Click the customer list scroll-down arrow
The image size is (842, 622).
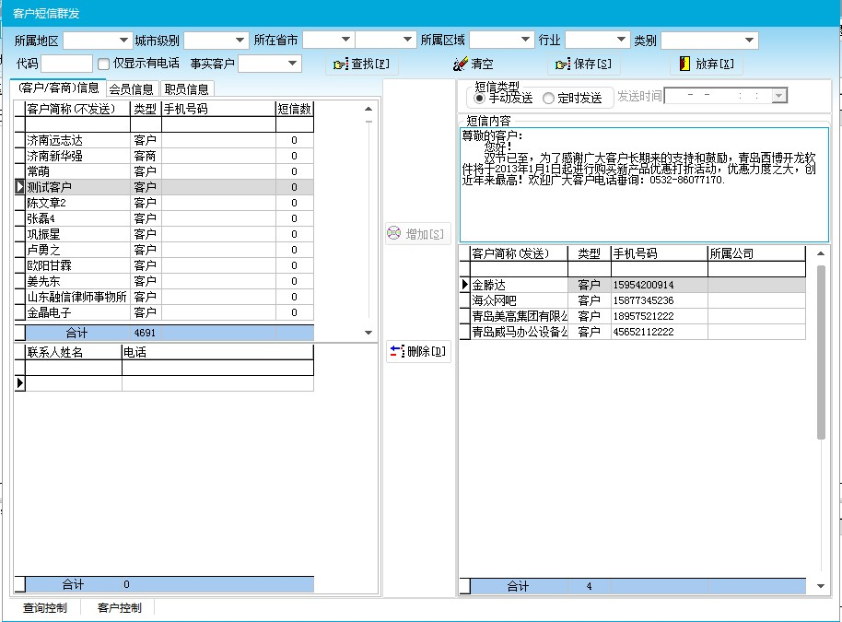368,333
